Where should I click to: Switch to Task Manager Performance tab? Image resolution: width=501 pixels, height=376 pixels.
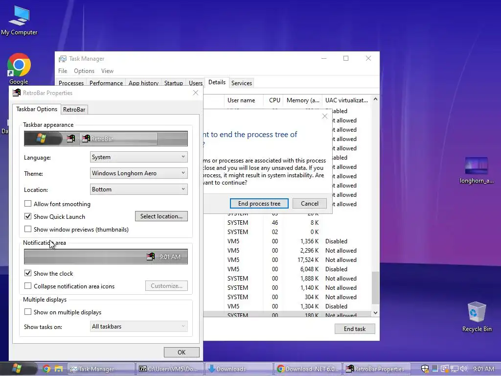tap(106, 83)
